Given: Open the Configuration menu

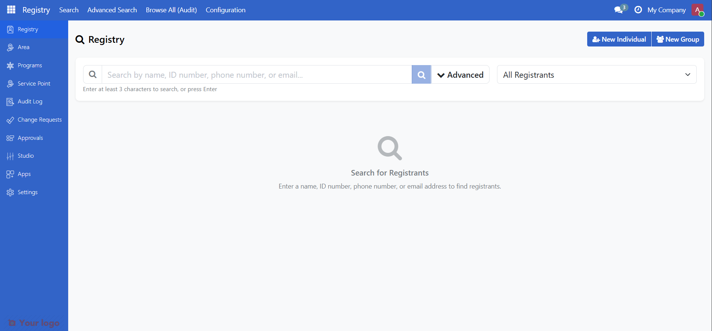Looking at the screenshot, I should 225,10.
